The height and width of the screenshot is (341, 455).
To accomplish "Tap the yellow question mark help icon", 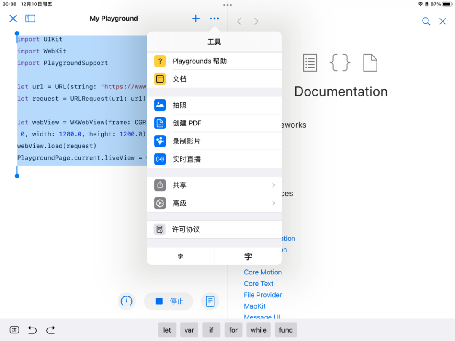I will pos(160,61).
